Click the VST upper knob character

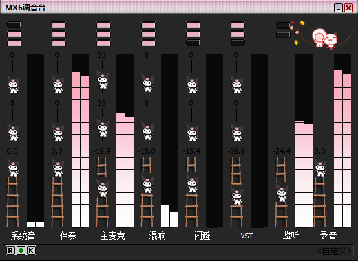coord(237,84)
